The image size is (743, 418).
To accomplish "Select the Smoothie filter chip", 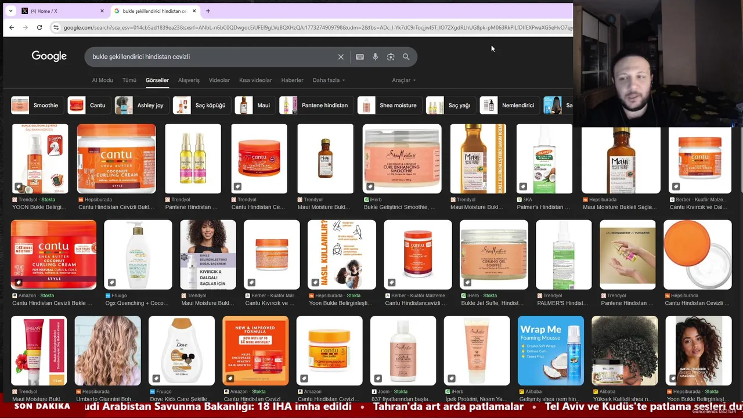I will pyautogui.click(x=37, y=105).
